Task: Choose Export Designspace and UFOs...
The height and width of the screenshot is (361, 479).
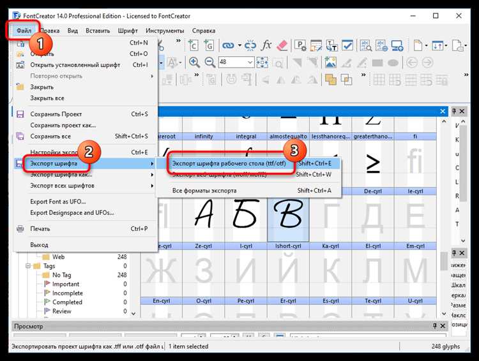Action: click(x=85, y=213)
